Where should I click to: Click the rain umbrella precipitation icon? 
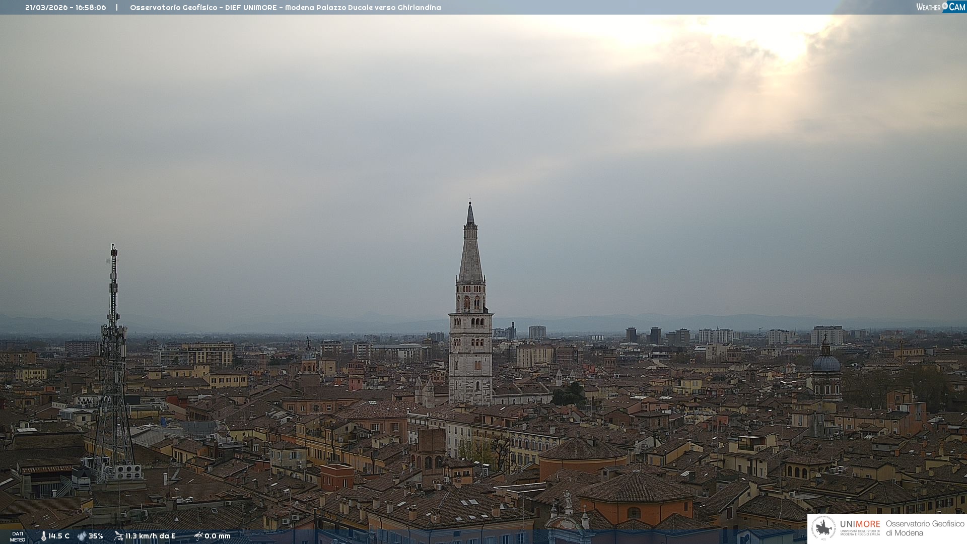tap(198, 536)
